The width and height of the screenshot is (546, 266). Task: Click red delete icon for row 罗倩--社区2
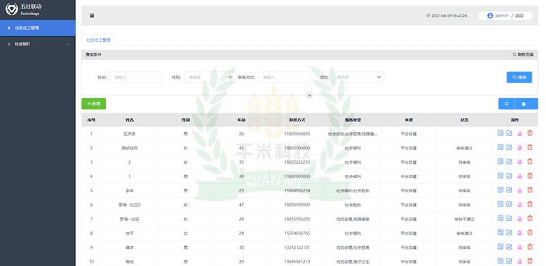530,204
